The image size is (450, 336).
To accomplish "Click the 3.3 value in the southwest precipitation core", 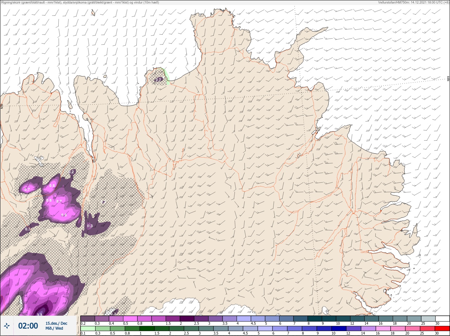I will pos(39,315).
